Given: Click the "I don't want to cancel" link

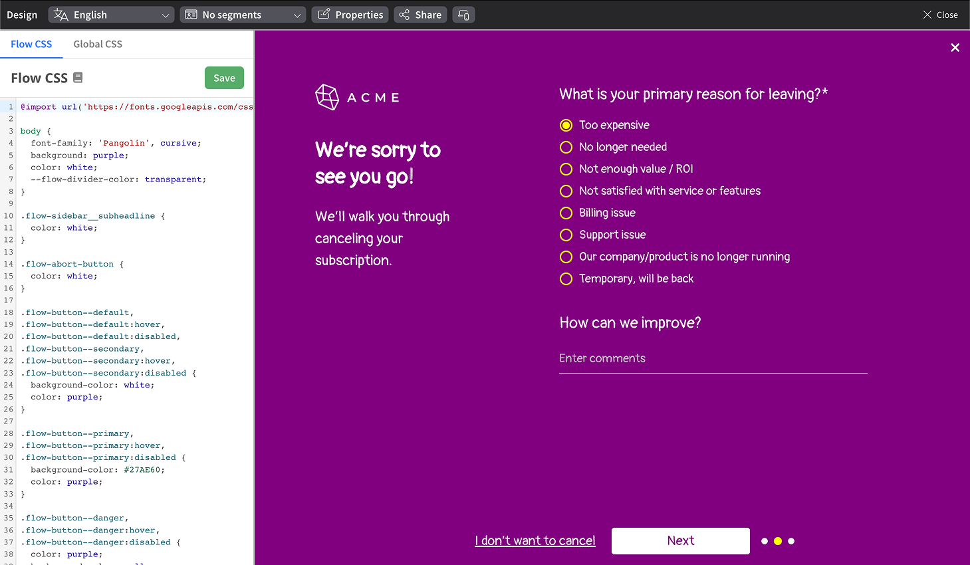Looking at the screenshot, I should pyautogui.click(x=535, y=541).
